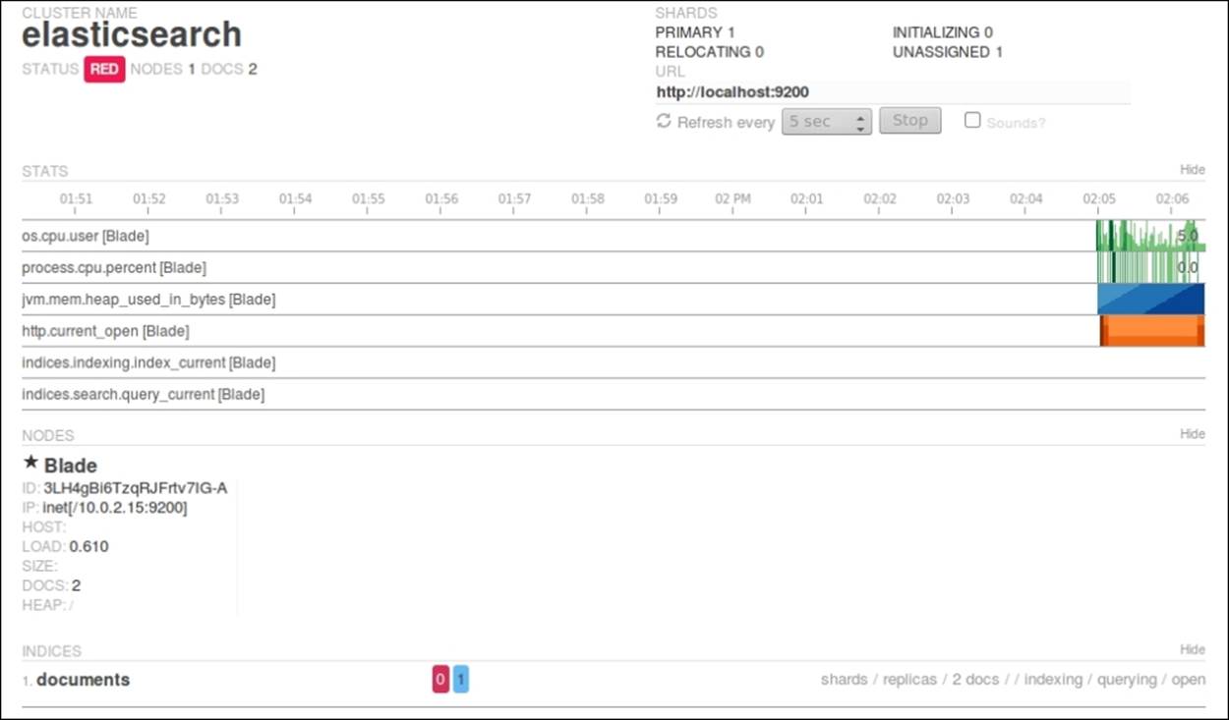The height and width of the screenshot is (720, 1229).
Task: Click the LOAD value 0.610
Action: (x=89, y=546)
